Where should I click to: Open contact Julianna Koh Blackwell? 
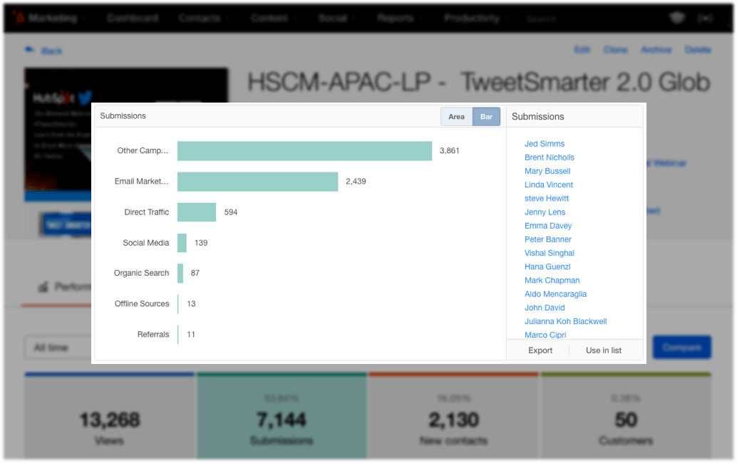[x=565, y=321]
